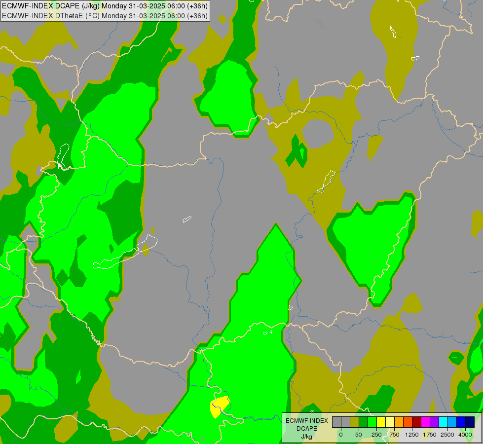Pick the purple legend swatch
Image resolution: width=483 pixels, height=444 pixels.
(x=434, y=422)
